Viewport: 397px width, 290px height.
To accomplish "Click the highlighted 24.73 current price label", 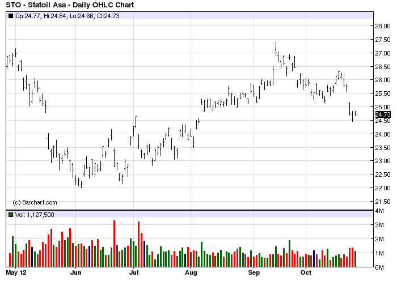I will [383, 114].
